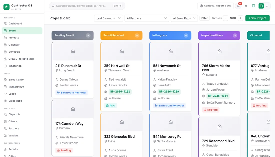275x157 pixels.
Task: Click the Bathroom Remodel tag on 211 Dunsmuir
Action: point(71,93)
